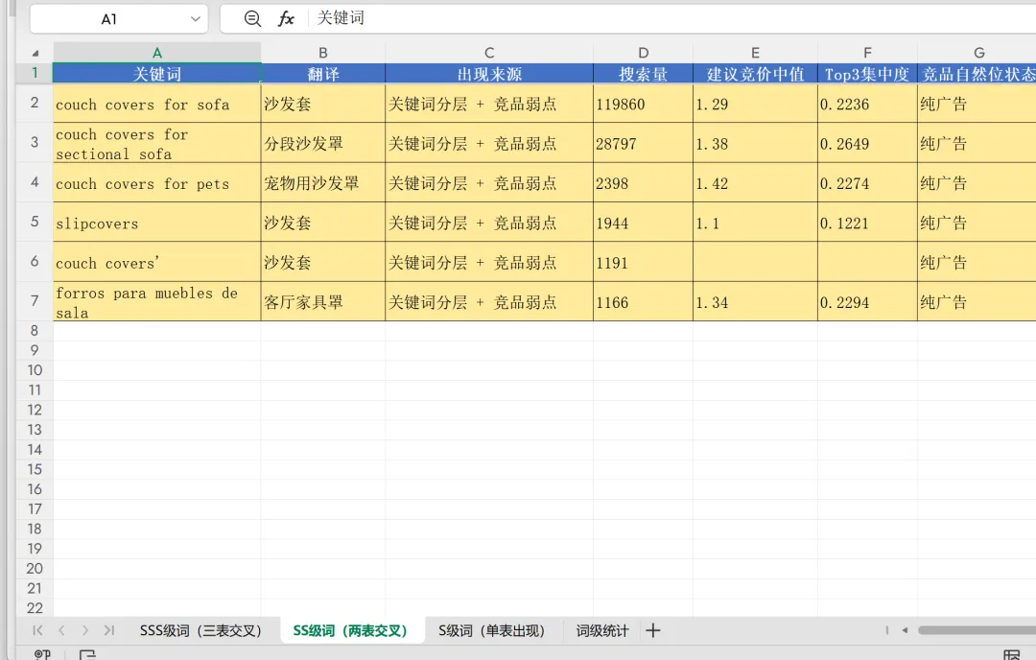Go to first sheet navigation arrow
The height and width of the screenshot is (660, 1036).
37,630
